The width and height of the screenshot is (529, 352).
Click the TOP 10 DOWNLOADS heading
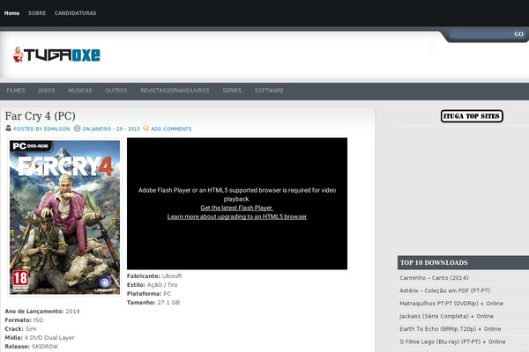point(434,263)
